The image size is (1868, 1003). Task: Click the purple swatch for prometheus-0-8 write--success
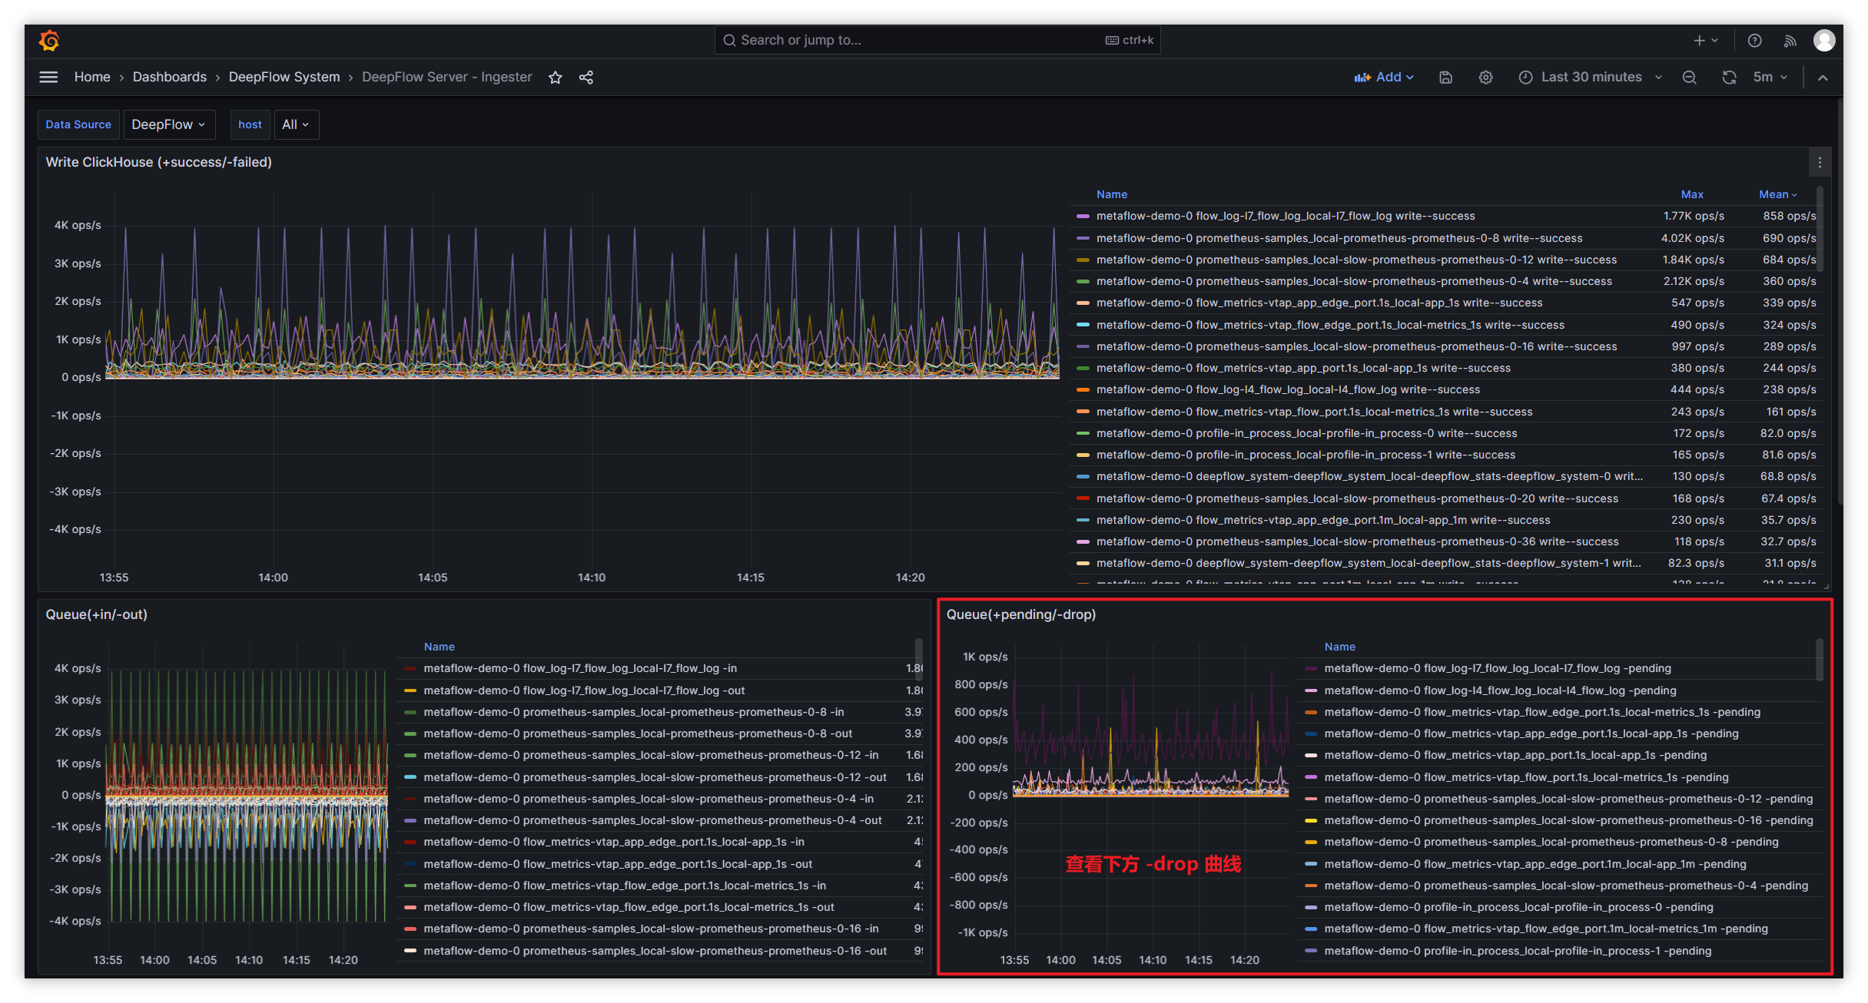[x=1083, y=239]
